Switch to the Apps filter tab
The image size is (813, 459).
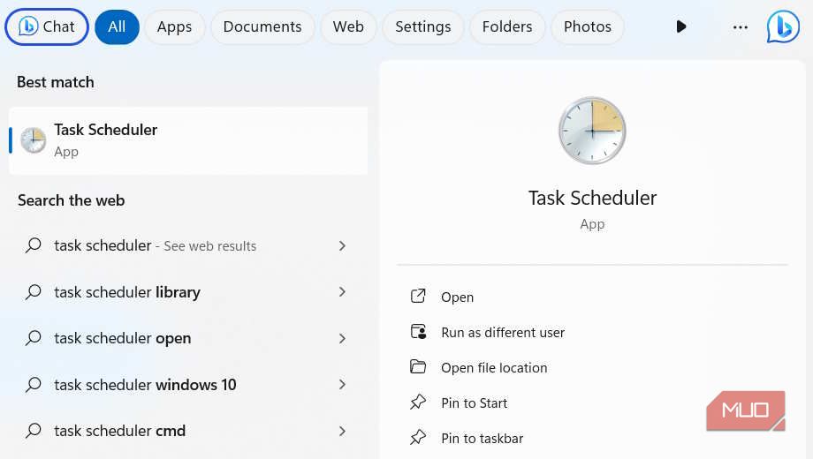[174, 26]
